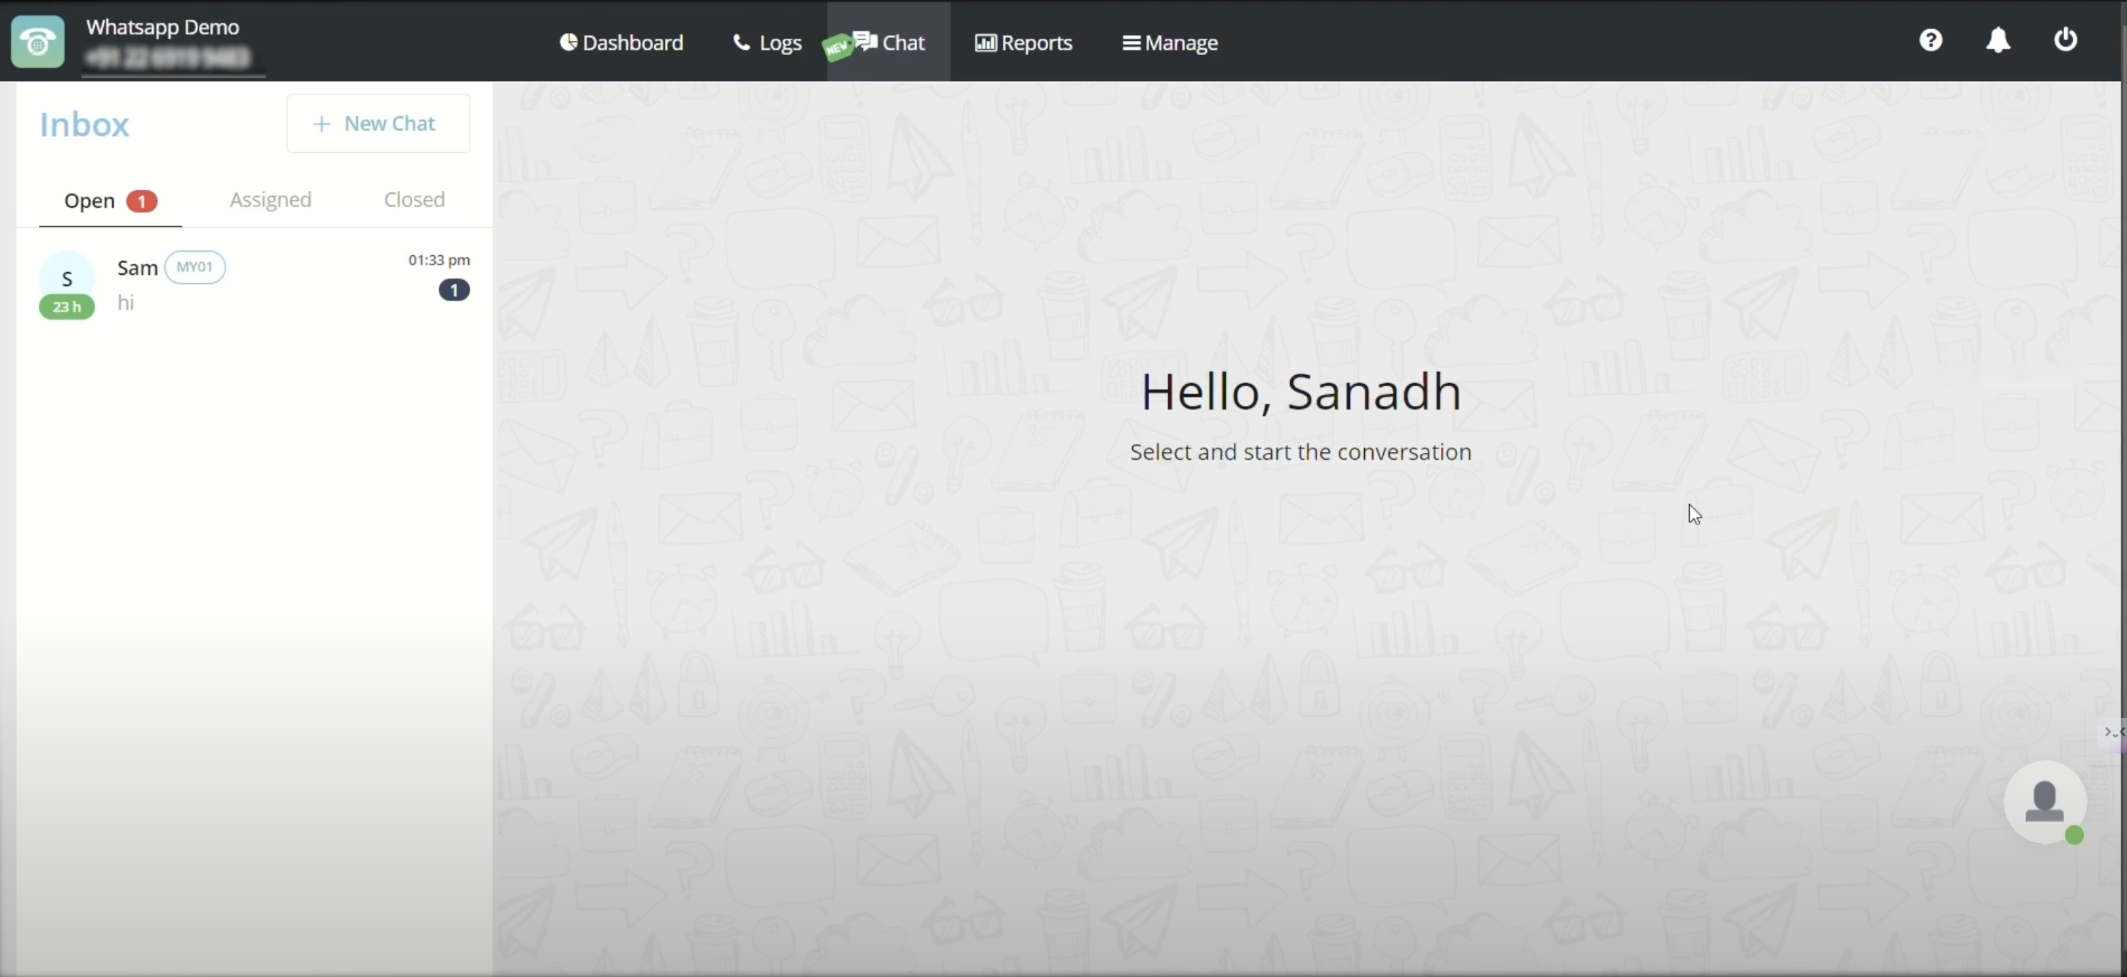Click the New Chat button
This screenshot has width=2127, height=977.
377,124
